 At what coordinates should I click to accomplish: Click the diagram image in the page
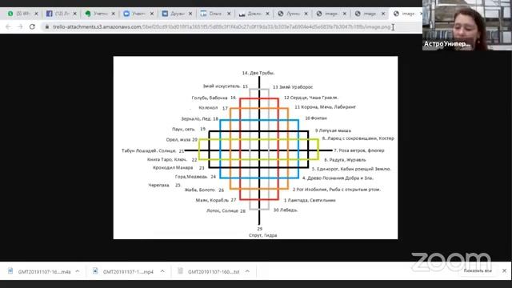(255, 147)
